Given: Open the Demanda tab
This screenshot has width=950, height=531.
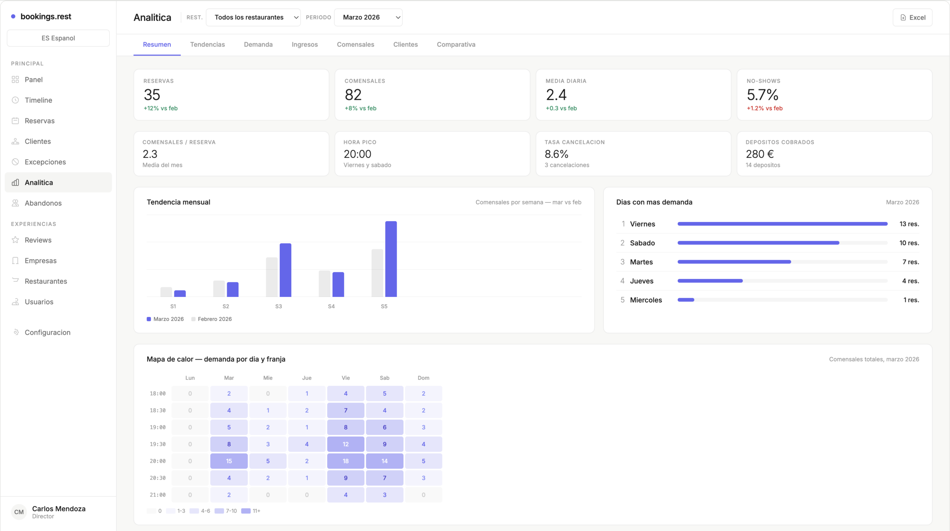Looking at the screenshot, I should click(x=258, y=45).
